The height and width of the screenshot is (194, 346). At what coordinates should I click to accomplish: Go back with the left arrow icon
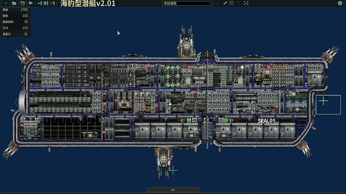coord(6,3)
